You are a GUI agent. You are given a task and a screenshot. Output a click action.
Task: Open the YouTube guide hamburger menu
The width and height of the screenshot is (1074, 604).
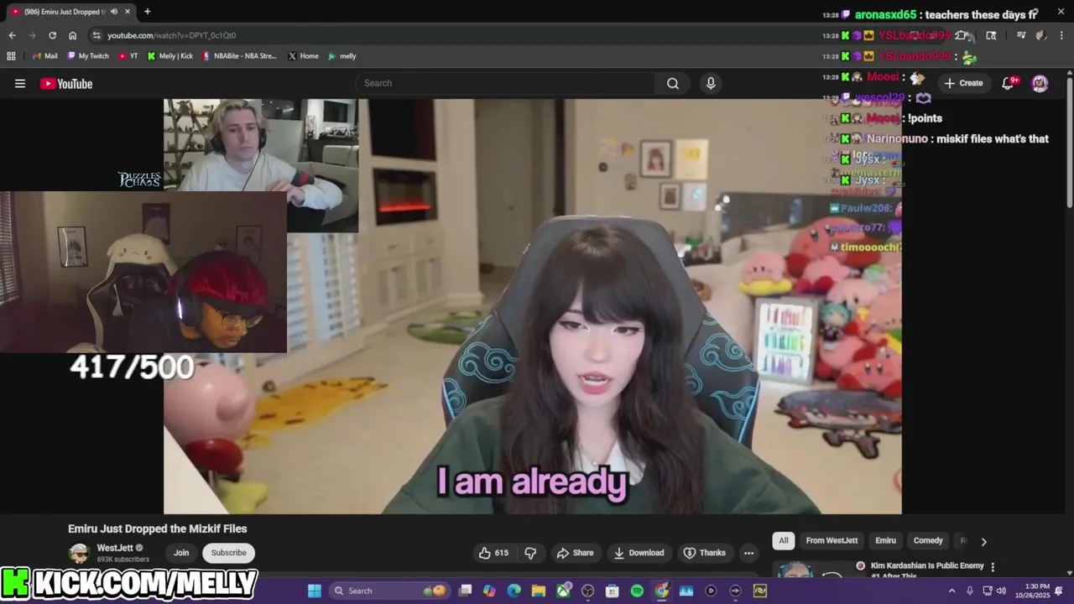[20, 83]
